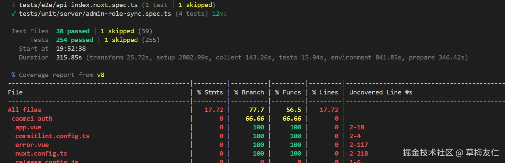Click error.vue's 0 statements coverage value
Viewport: 505px width, 163px height.
click(x=221, y=145)
